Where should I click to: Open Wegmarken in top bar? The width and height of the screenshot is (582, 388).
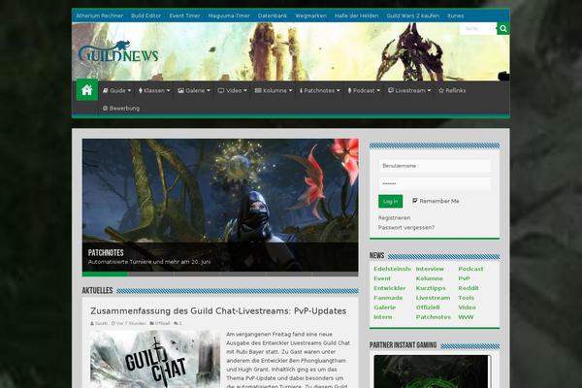[311, 16]
